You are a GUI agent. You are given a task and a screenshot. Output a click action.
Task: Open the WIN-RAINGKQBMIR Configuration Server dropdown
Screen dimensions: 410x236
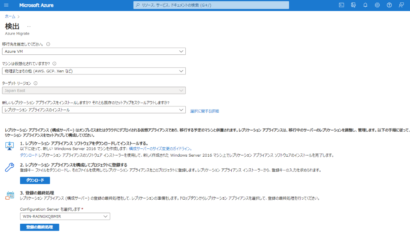pyautogui.click(x=65, y=216)
